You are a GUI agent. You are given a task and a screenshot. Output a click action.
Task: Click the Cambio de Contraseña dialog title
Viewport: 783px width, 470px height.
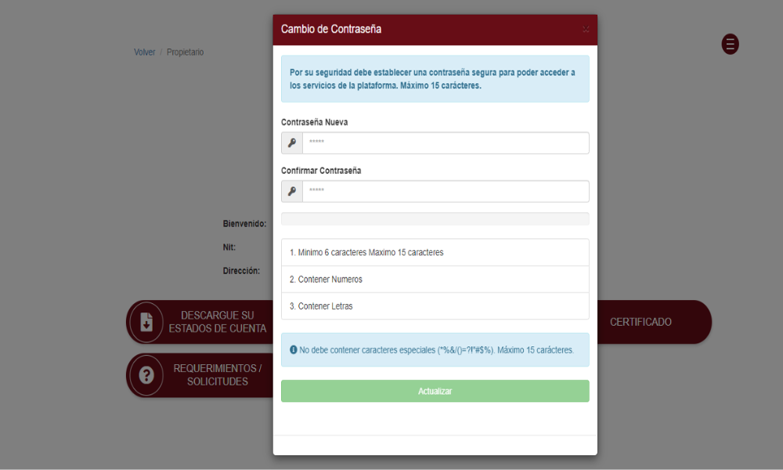click(331, 30)
